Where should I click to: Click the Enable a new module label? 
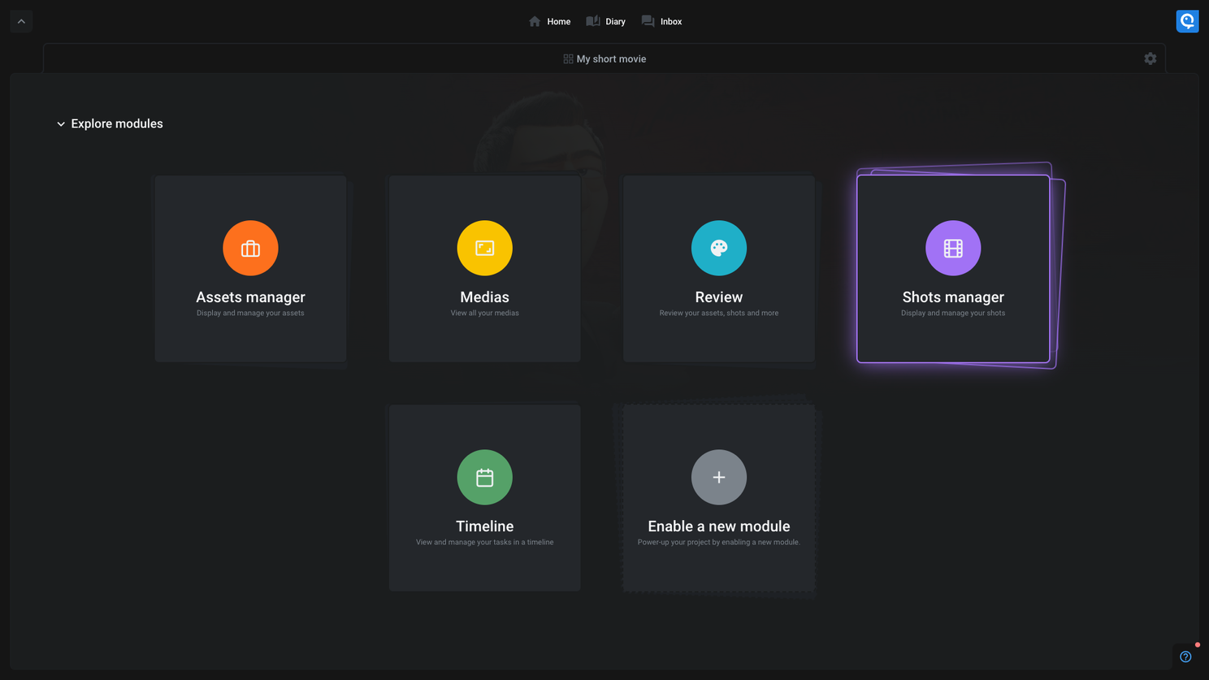click(718, 526)
